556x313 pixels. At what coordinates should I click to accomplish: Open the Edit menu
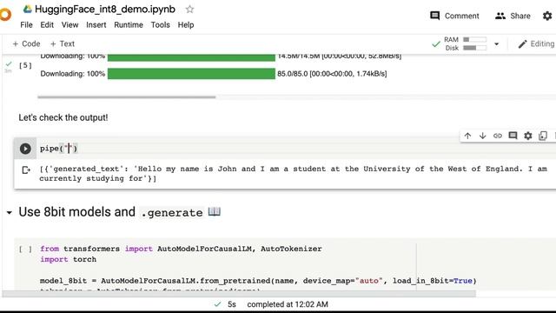tap(47, 25)
